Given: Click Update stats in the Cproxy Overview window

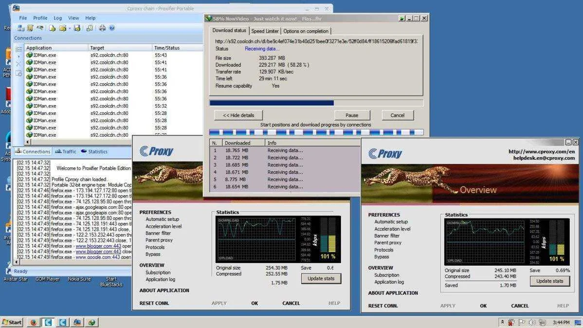Looking at the screenshot, I should [549, 281].
